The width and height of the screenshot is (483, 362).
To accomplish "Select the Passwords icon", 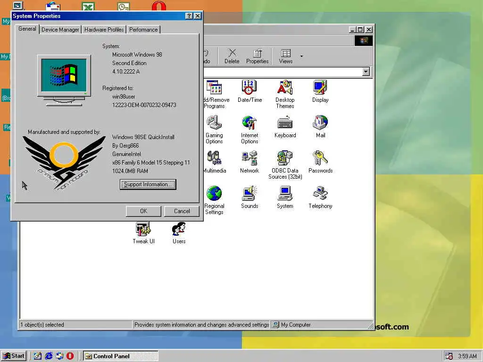I will click(320, 162).
